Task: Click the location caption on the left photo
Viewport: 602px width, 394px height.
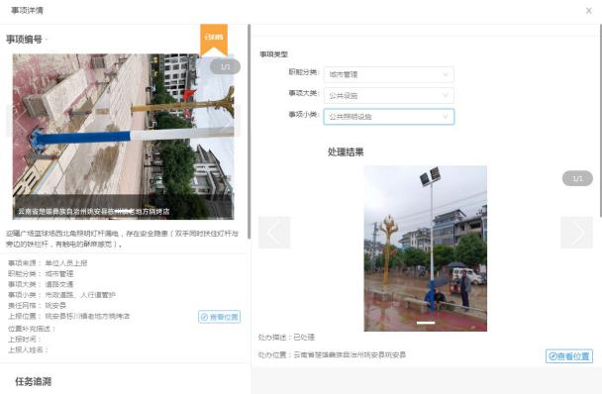Action: [94, 212]
